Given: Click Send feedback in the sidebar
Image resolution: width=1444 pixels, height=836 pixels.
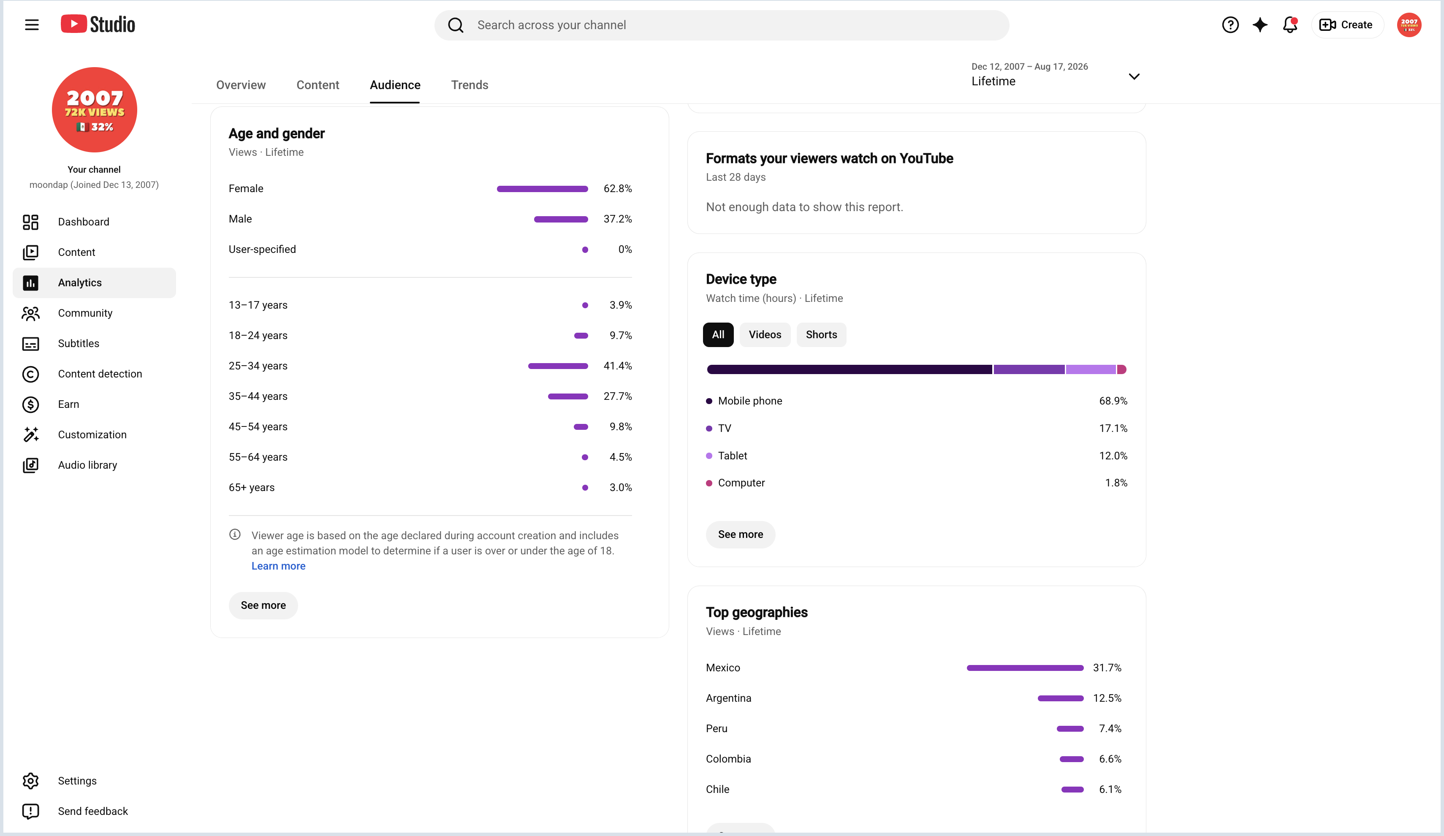Looking at the screenshot, I should point(95,811).
